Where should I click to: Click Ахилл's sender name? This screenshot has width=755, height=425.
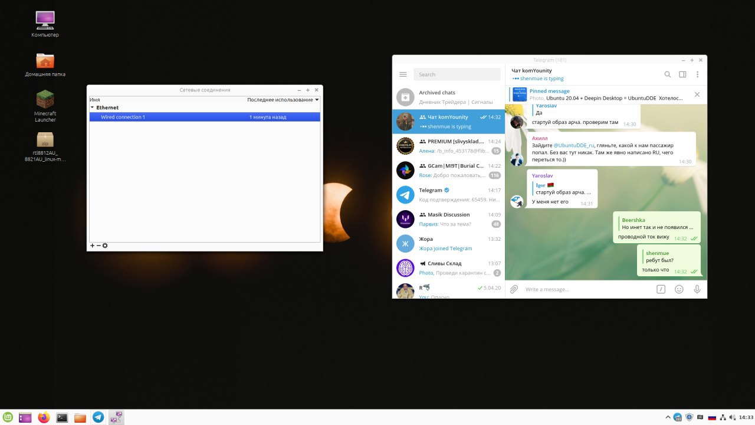540,138
